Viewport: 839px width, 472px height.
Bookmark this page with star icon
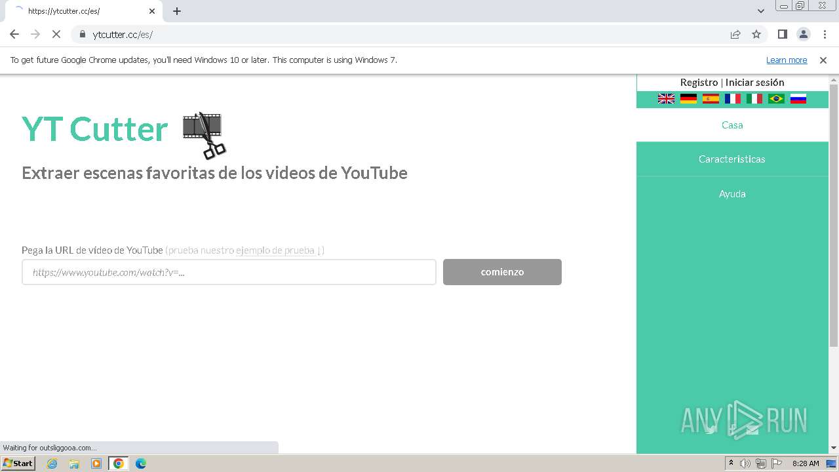756,34
